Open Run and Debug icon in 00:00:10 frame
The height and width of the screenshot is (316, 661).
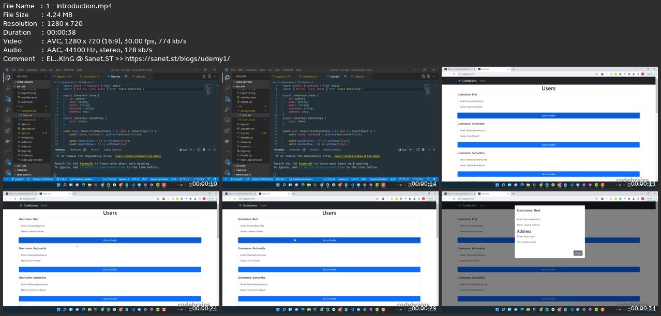coord(8,109)
